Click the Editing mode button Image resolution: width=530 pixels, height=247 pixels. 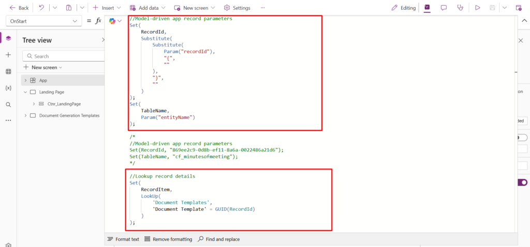(404, 8)
